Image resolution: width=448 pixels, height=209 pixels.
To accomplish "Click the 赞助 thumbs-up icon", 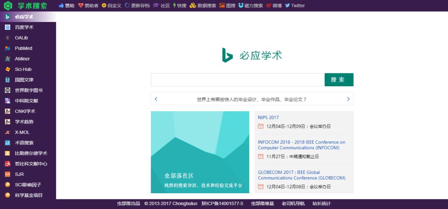I will pyautogui.click(x=61, y=6).
